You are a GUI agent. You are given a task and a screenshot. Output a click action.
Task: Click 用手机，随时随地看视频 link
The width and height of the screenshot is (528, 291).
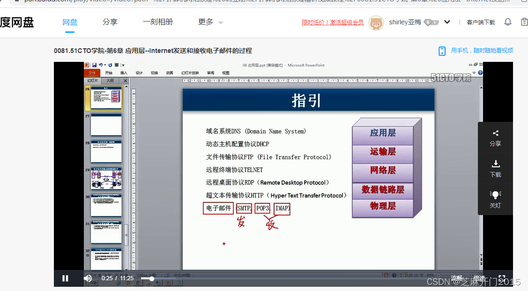482,51
